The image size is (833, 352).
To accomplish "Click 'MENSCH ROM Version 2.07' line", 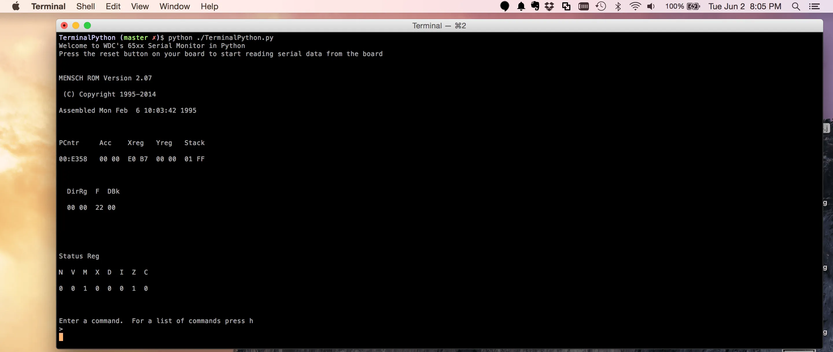I will pos(105,78).
